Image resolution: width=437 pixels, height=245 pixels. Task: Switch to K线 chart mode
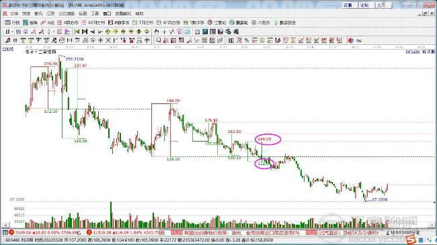click(x=47, y=23)
